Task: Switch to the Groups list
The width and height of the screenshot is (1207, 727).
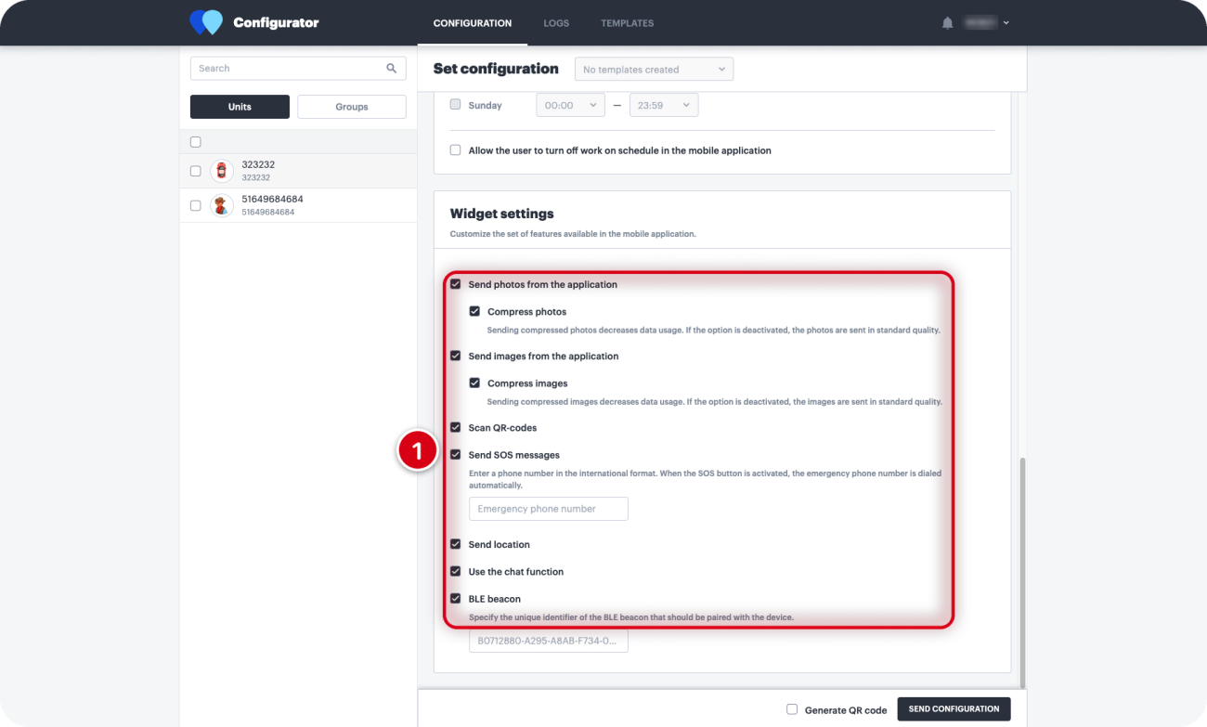Action: coord(352,107)
